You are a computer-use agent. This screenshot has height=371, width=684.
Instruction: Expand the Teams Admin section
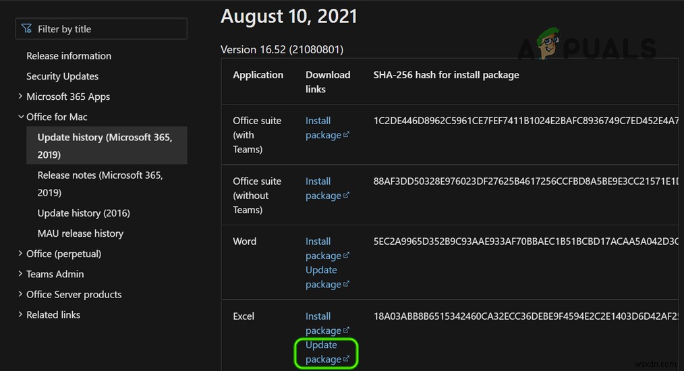click(20, 274)
